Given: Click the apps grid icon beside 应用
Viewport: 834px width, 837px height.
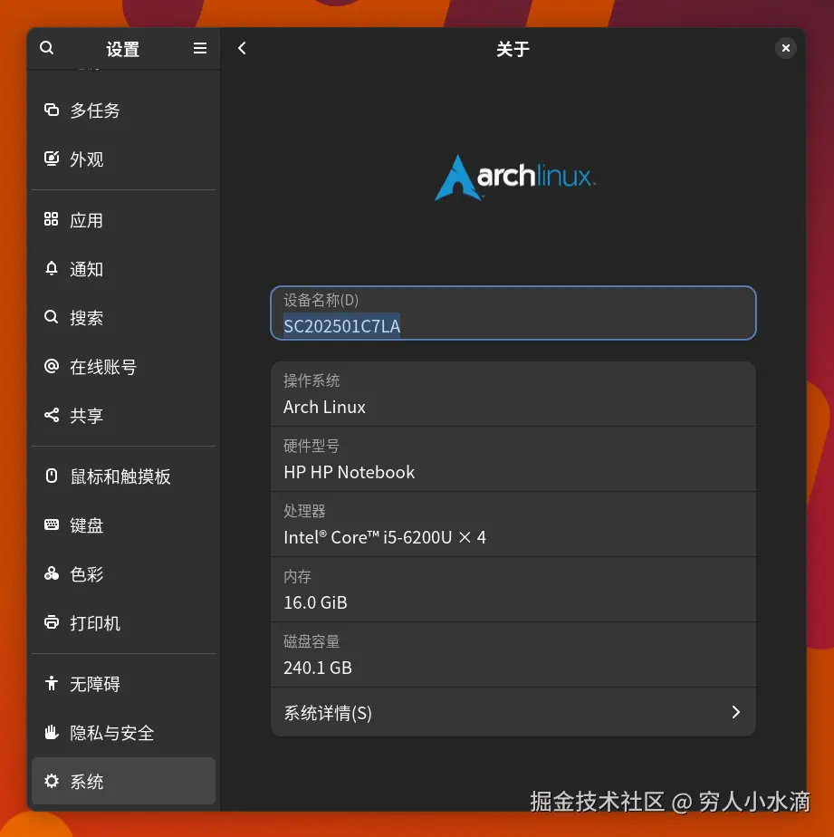Looking at the screenshot, I should click(52, 219).
